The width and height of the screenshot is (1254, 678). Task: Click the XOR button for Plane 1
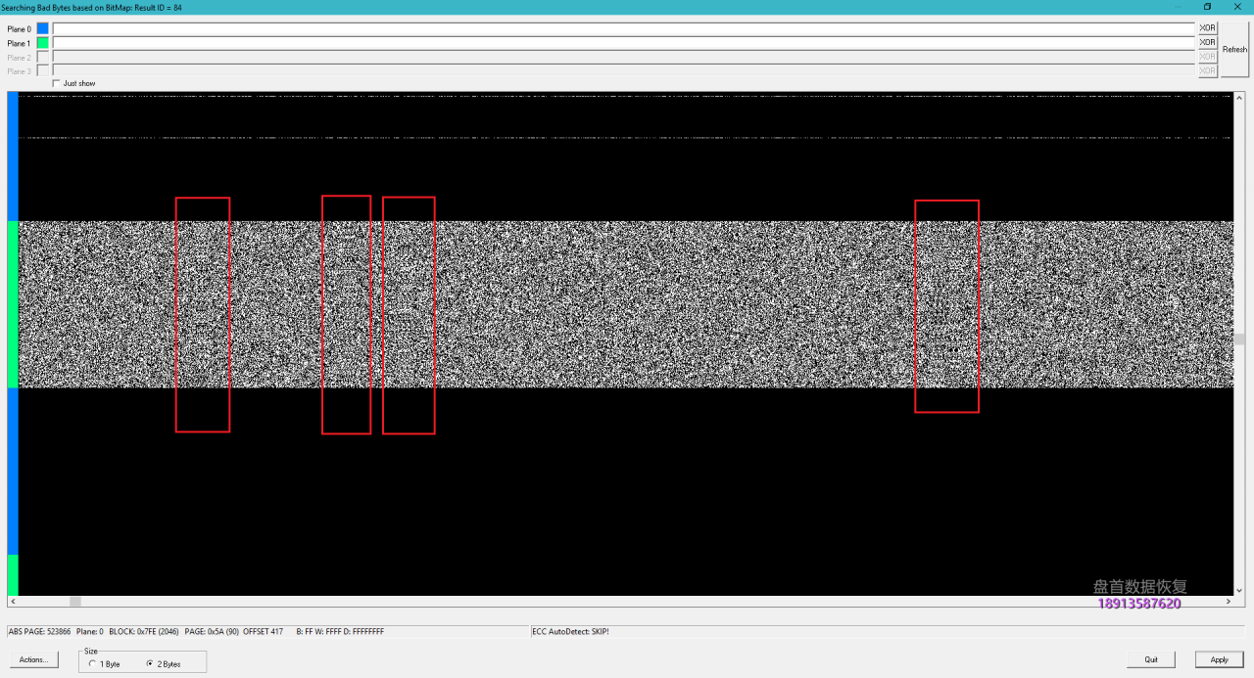[1207, 42]
